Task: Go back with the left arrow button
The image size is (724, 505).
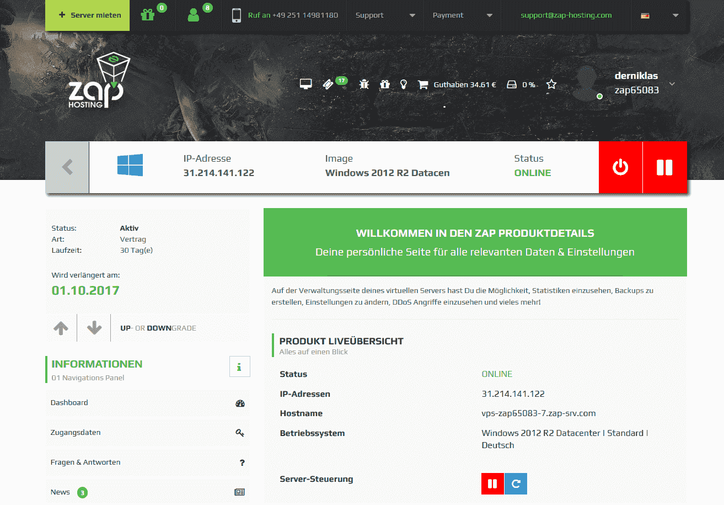Action: 67,167
